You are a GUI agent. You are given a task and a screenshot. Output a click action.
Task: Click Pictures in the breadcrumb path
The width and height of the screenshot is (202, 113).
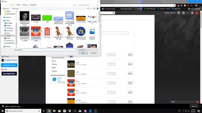[25, 5]
